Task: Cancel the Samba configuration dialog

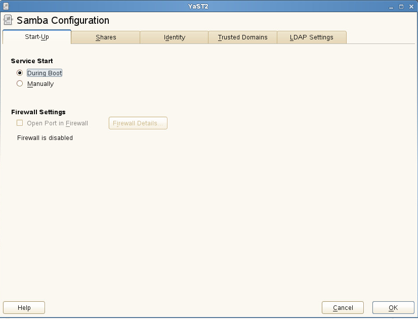Action: click(x=343, y=307)
